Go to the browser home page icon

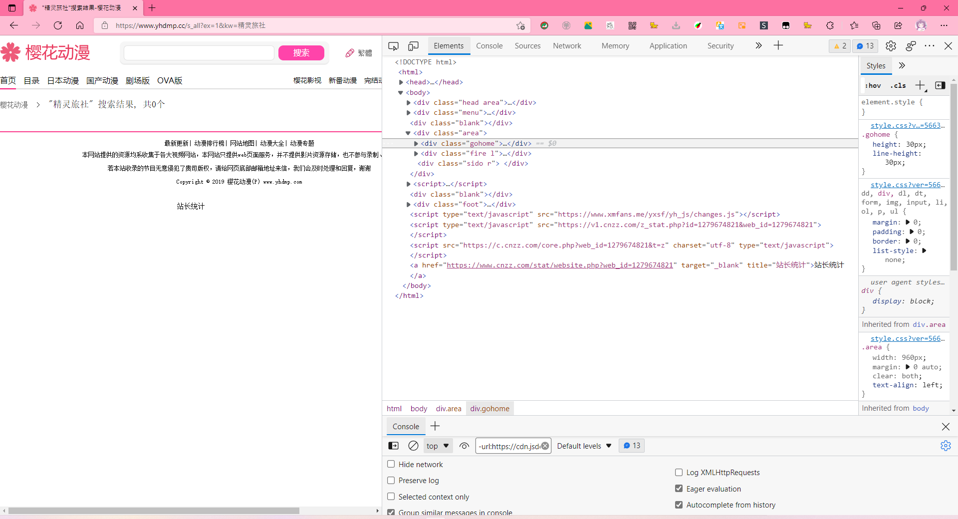[80, 25]
